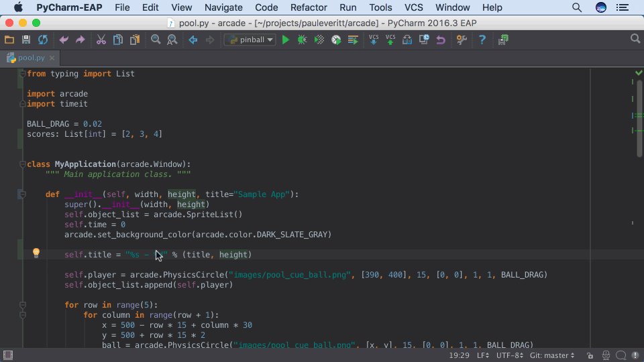Viewport: 644px width, 362px height.
Task: Click the Revert purple arrow icon
Action: [441, 40]
